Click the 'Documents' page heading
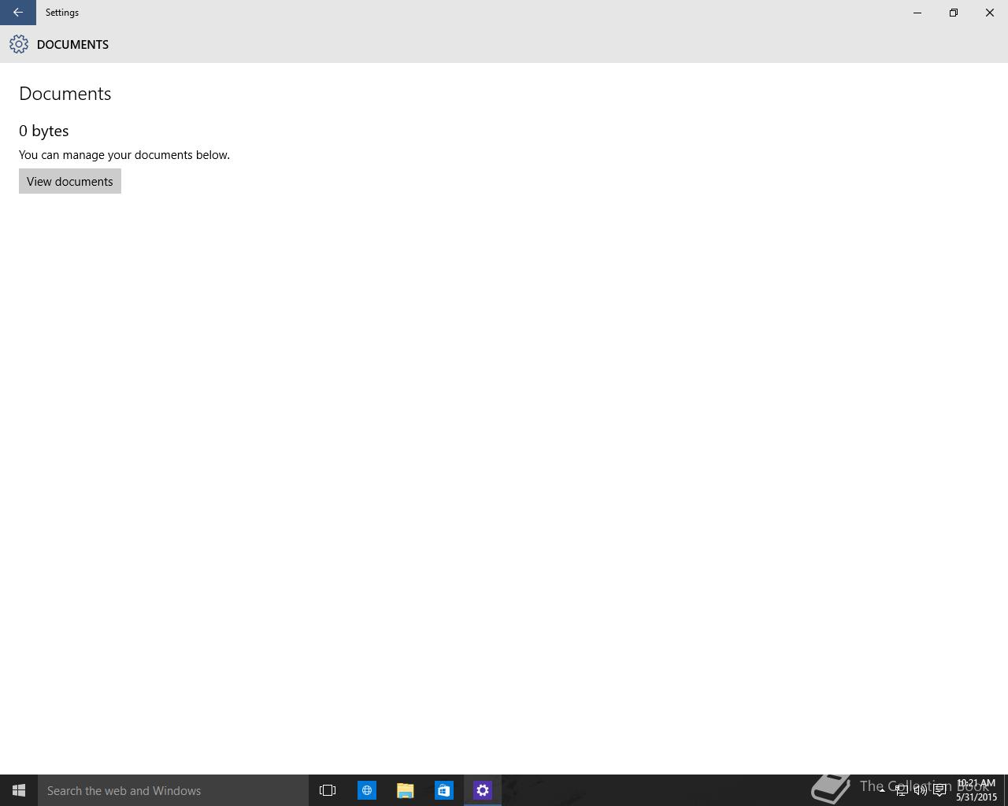 [x=65, y=94]
